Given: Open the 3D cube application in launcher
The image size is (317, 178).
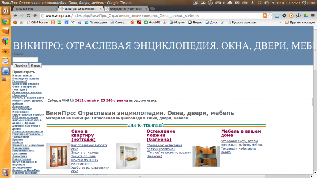Looking at the screenshot, I should point(6,41).
